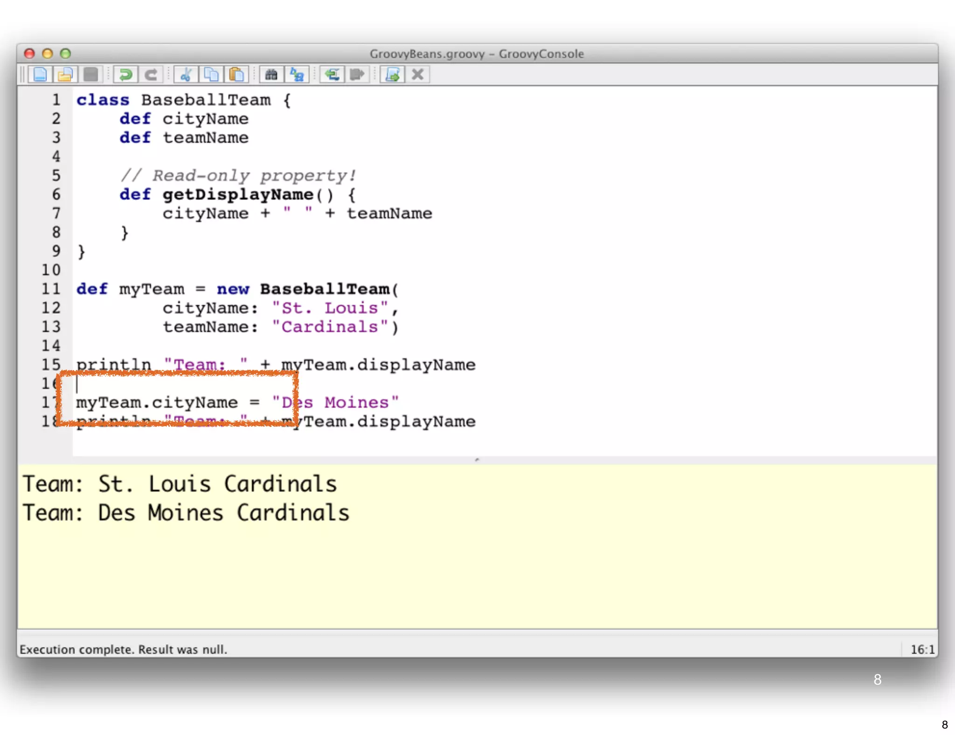Paste from clipboard icon
Viewport: 955px width, 735px height.
[x=236, y=75]
